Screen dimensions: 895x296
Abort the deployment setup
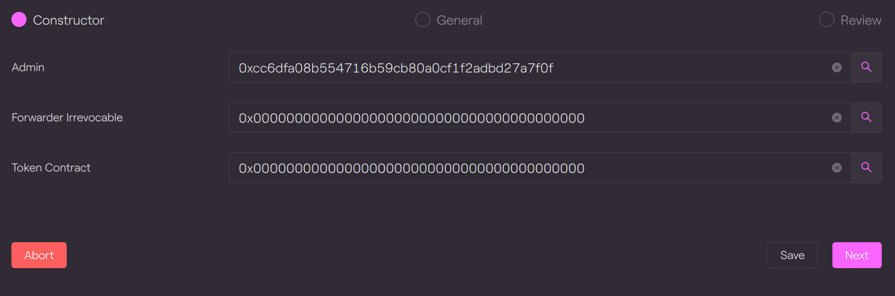[39, 255]
